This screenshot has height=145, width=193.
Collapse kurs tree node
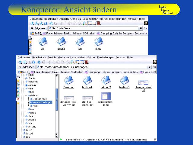pos(24,89)
